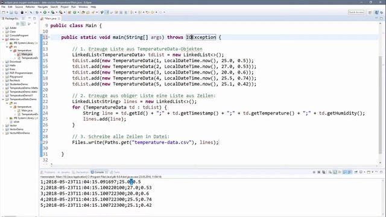The image size is (386, 217).
Task: Open the Run menu
Action: pyautogui.click(x=74, y=7)
